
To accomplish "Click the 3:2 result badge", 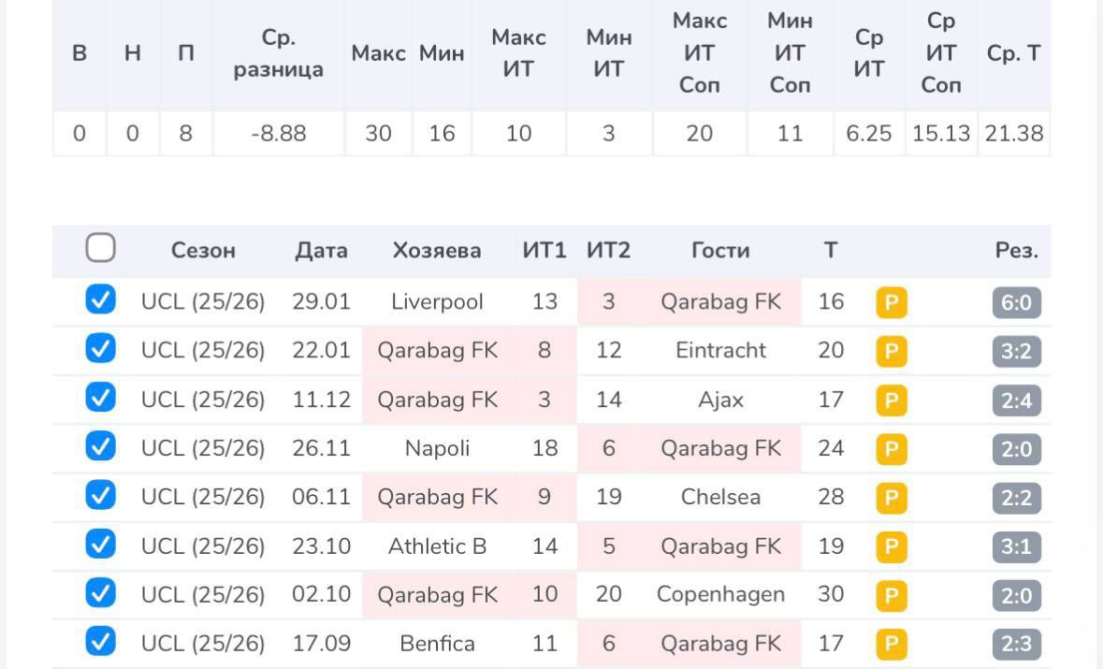I will click(x=1016, y=352).
